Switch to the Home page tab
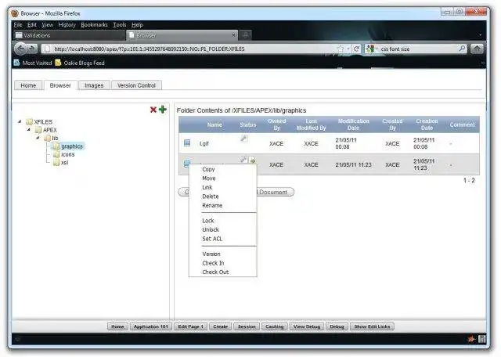The image size is (501, 357). pyautogui.click(x=28, y=85)
